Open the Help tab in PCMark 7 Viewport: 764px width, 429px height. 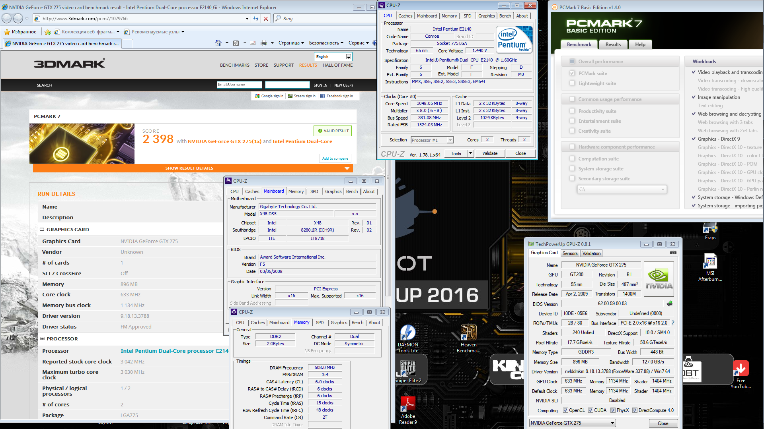tap(640, 44)
